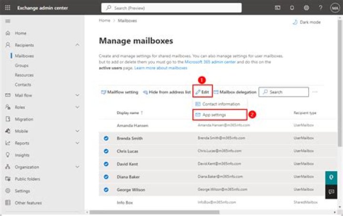Click the Settings gear in sidebar
This screenshot has height=216, width=343.
(8, 191)
